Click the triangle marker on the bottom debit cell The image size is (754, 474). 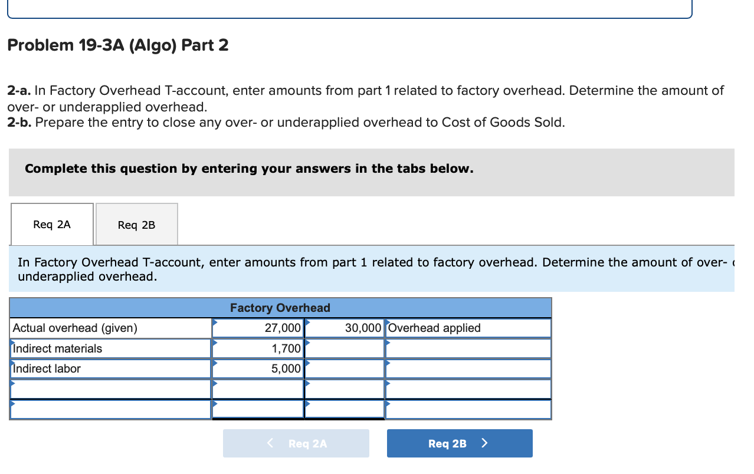[x=215, y=404]
